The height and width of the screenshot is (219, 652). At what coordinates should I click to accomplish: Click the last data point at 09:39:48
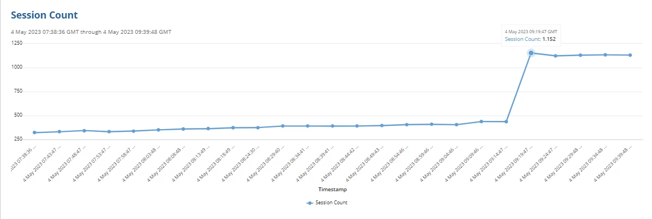click(x=630, y=55)
